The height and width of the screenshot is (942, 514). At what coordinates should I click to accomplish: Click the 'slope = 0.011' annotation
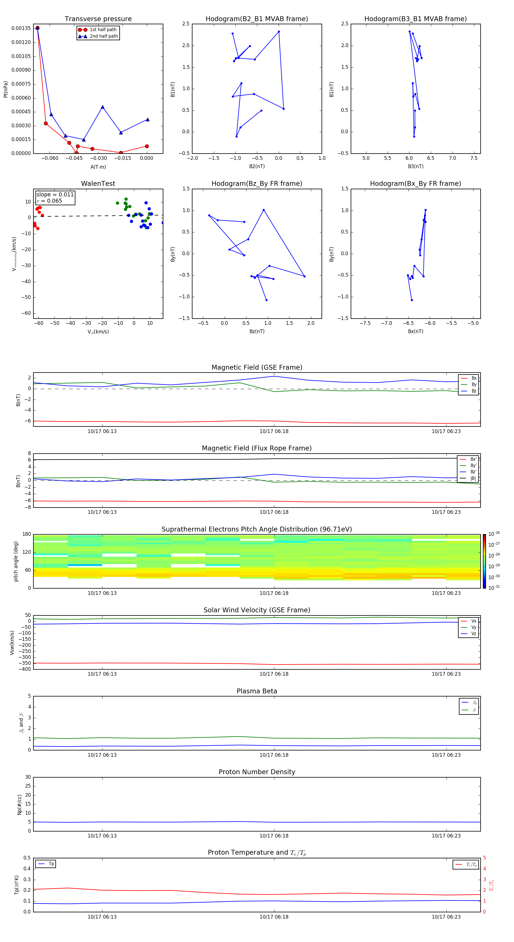(55, 195)
